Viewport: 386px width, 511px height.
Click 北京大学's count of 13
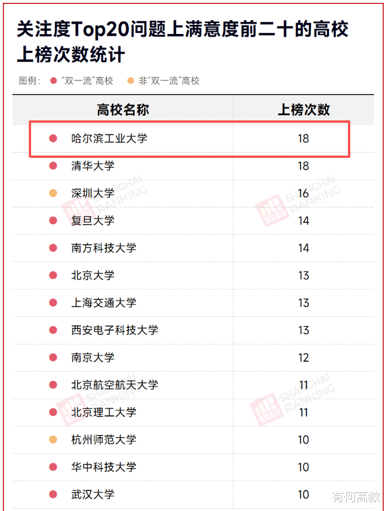[304, 275]
